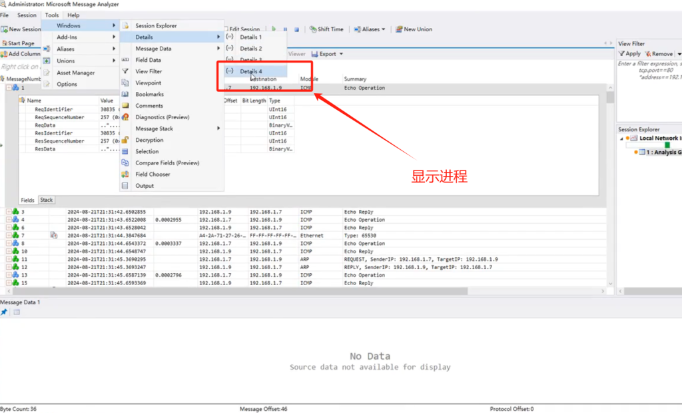Open the Add-Ins submenu
The height and width of the screenshot is (413, 682).
[x=81, y=37]
